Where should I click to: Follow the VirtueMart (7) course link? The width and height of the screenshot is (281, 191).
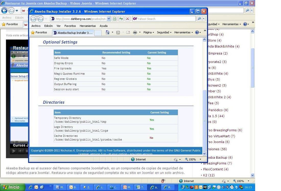(x=221, y=136)
